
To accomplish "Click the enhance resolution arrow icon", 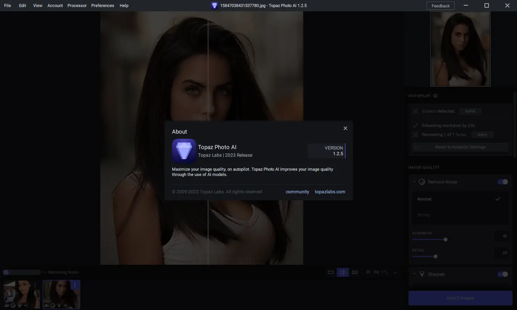I will point(415,126).
